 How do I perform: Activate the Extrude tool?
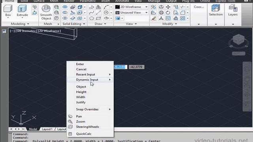pyautogui.click(x=22, y=11)
